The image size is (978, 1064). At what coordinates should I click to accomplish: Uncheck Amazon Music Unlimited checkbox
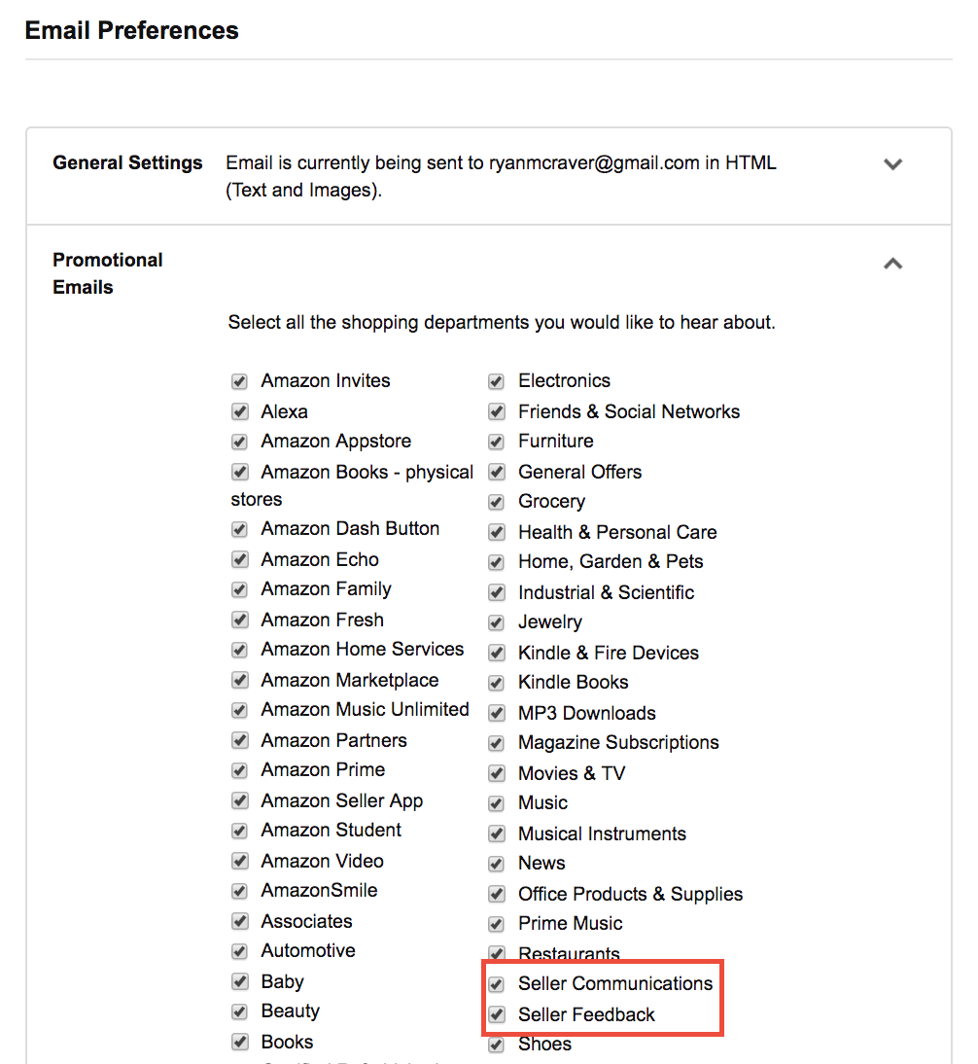coord(239,710)
